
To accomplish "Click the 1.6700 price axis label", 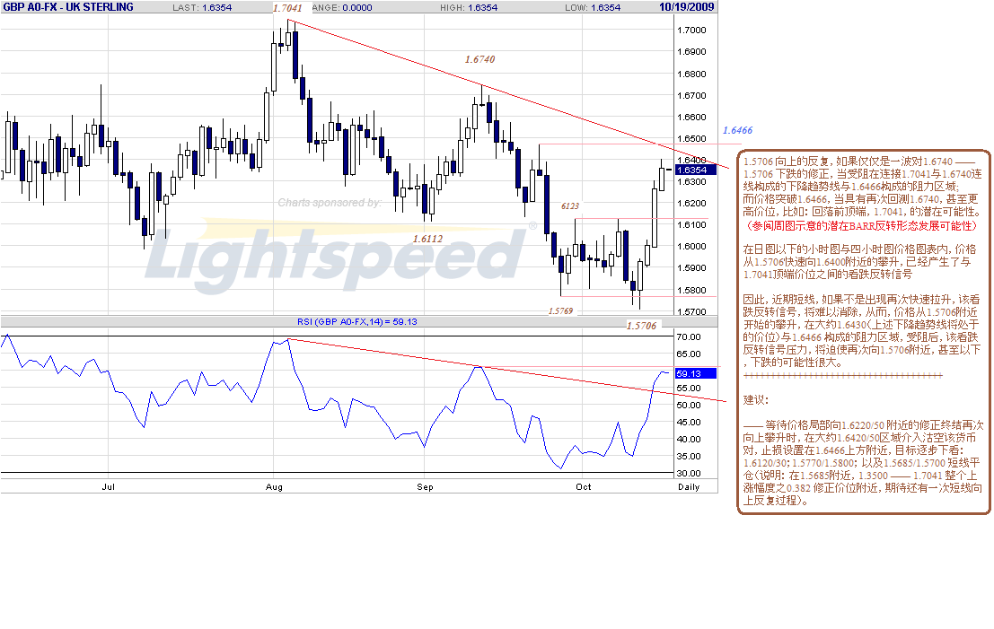I will pos(691,95).
